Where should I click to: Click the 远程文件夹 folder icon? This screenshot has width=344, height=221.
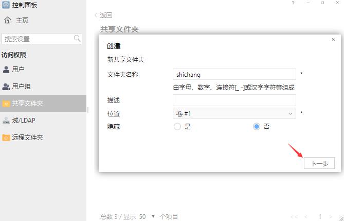click(x=6, y=138)
